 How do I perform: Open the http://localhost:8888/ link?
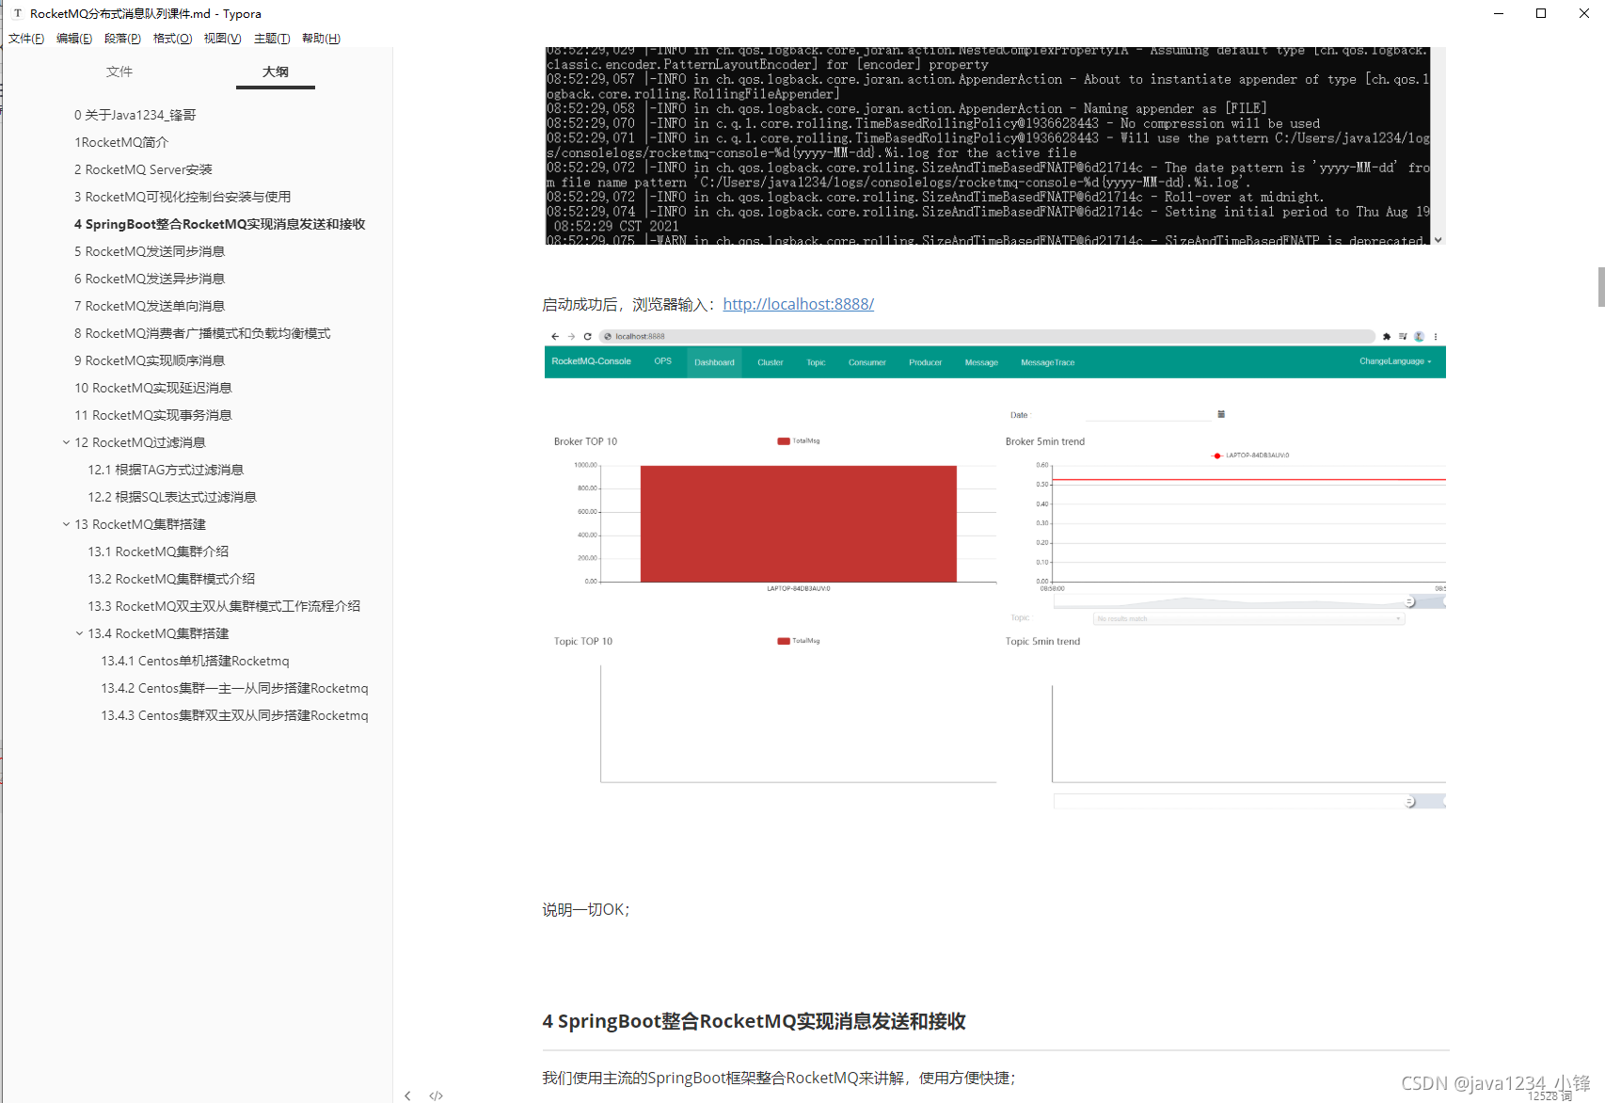(798, 304)
